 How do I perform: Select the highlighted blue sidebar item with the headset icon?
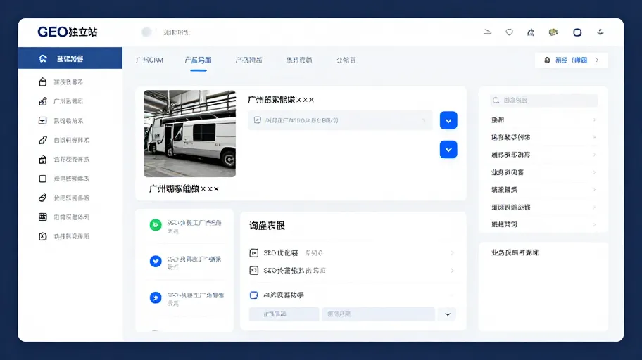click(x=70, y=58)
